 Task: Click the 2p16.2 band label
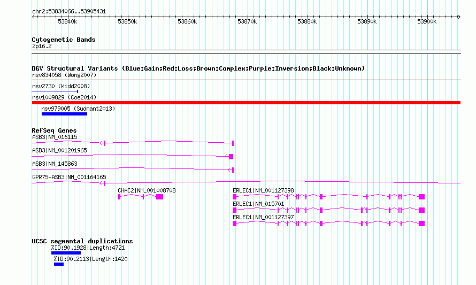coord(42,46)
